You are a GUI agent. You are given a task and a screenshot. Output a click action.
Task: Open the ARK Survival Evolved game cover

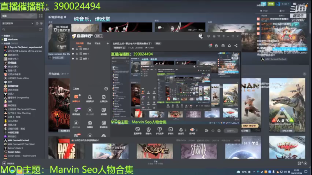point(287,105)
